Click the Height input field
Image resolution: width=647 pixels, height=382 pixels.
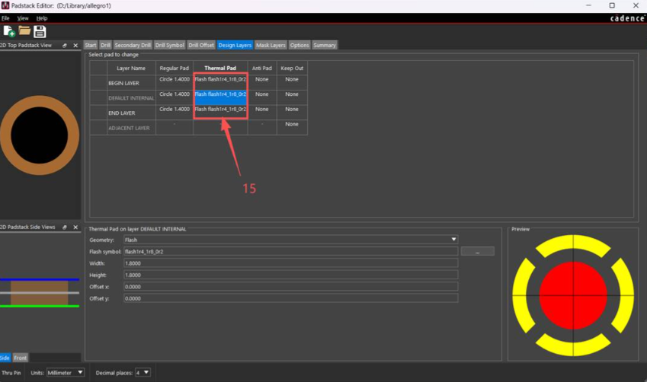(290, 275)
